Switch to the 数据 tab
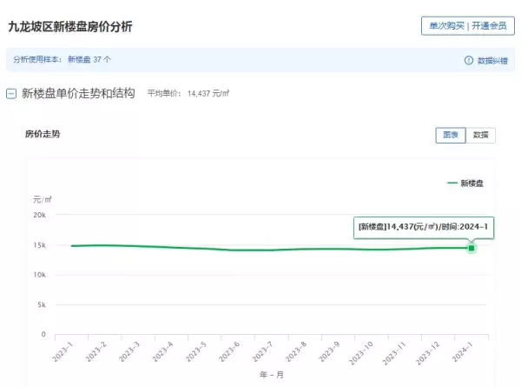This screenshot has height=387, width=521. 480,135
